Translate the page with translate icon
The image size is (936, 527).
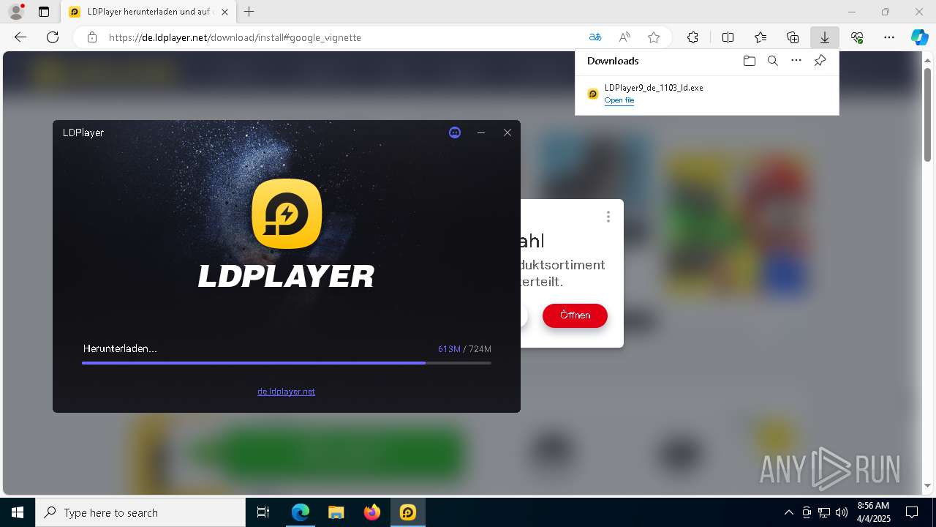[595, 37]
